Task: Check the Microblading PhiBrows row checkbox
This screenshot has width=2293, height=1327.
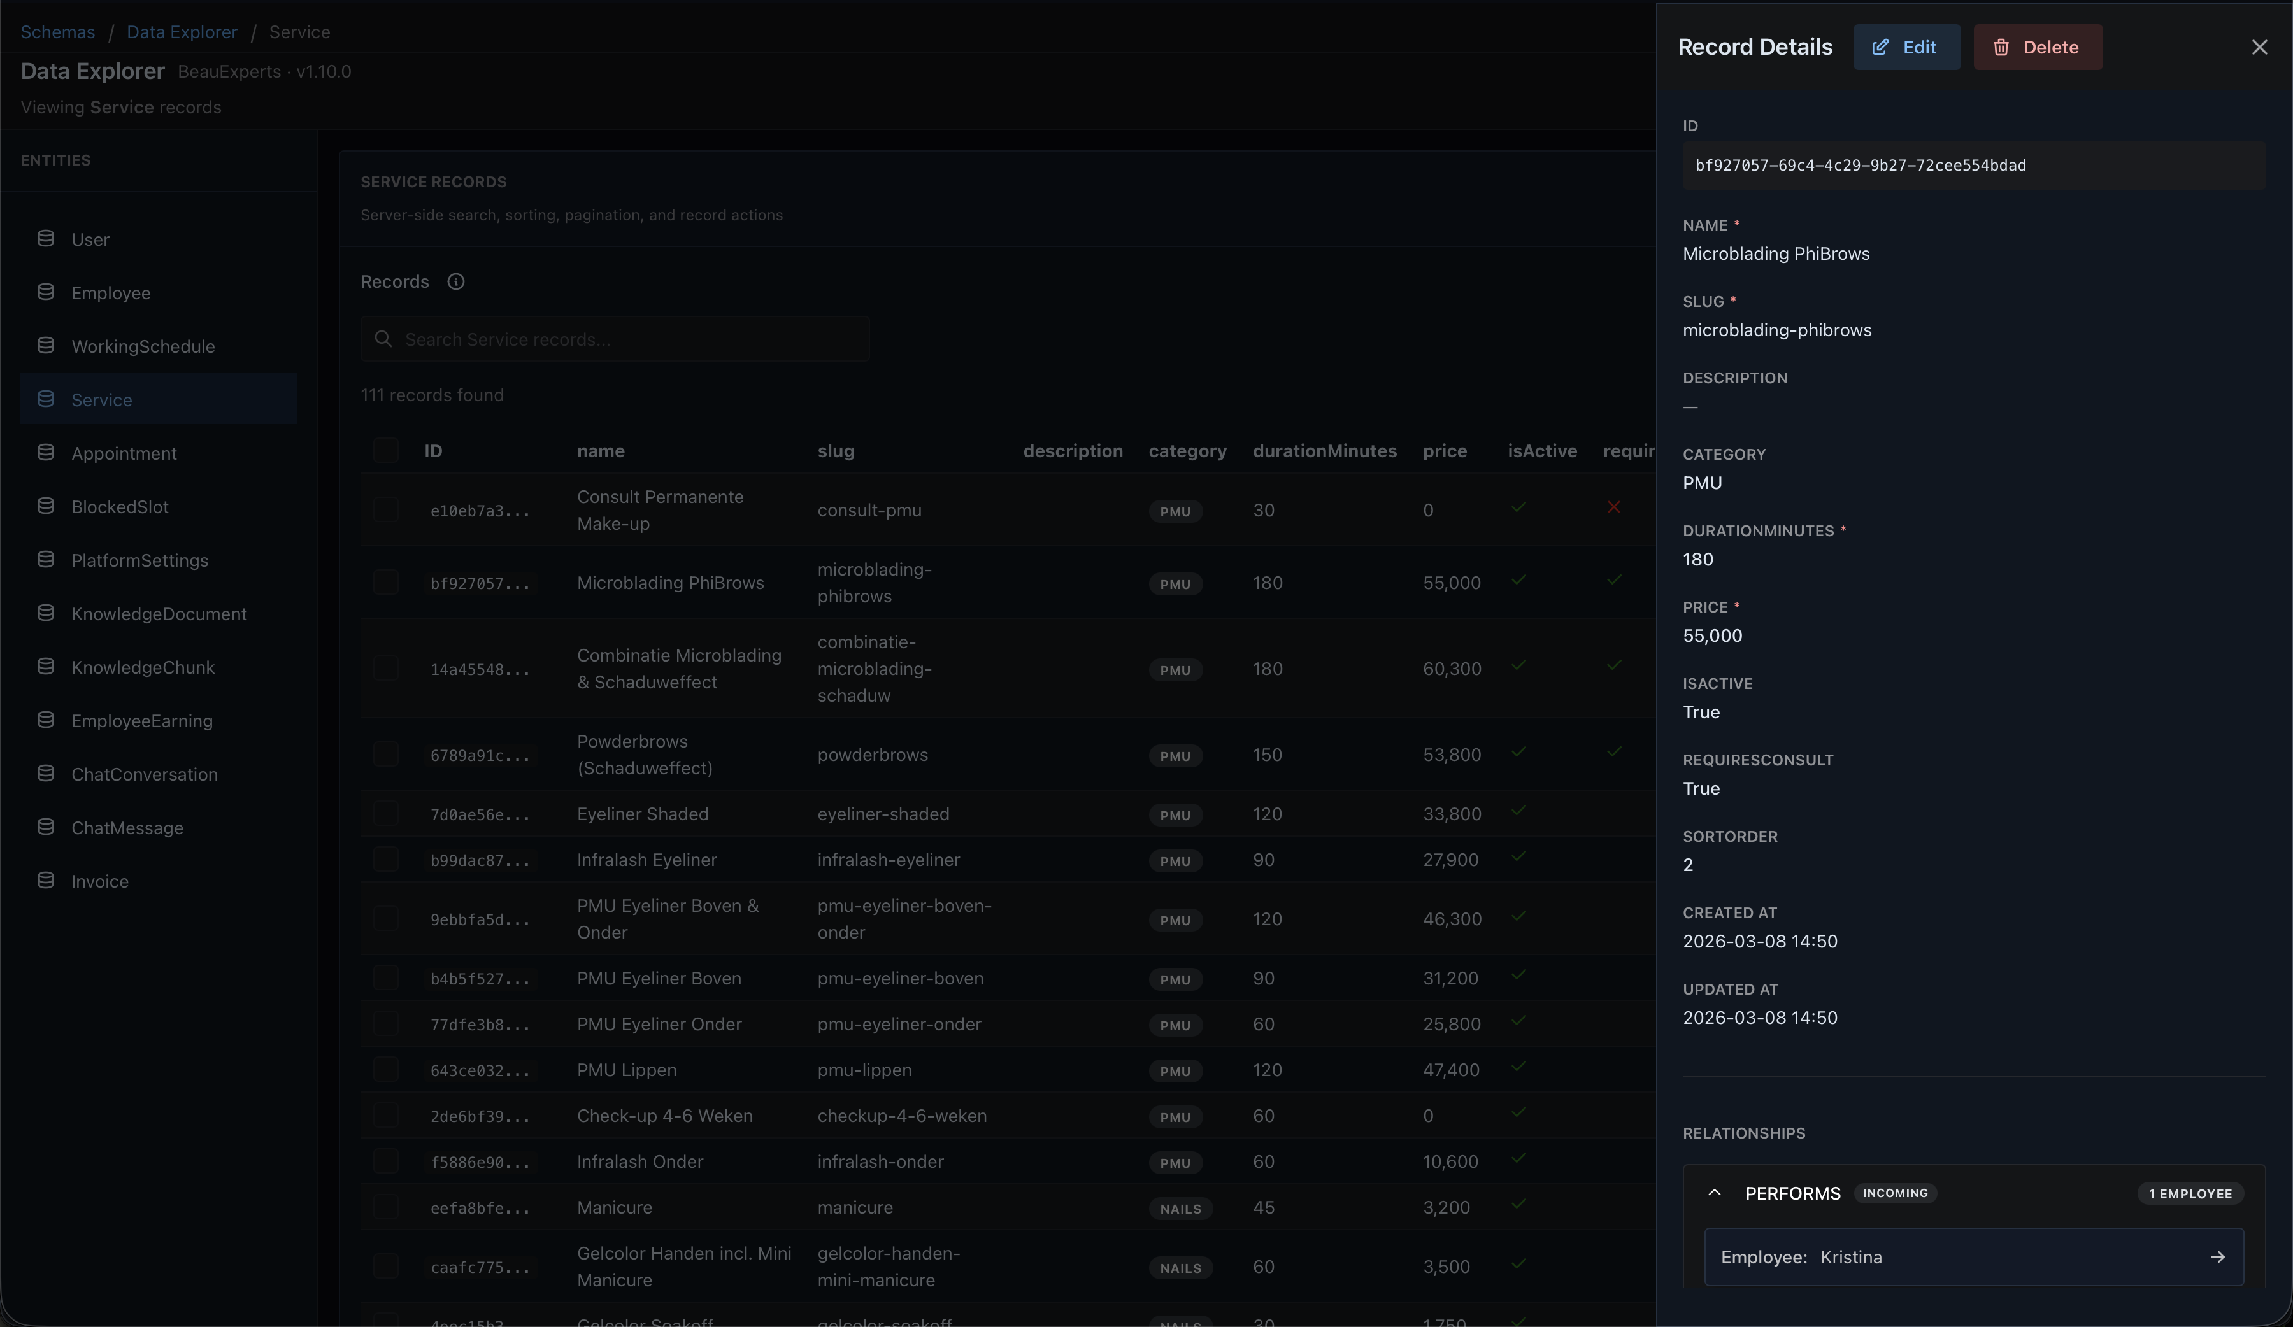Action: click(386, 582)
